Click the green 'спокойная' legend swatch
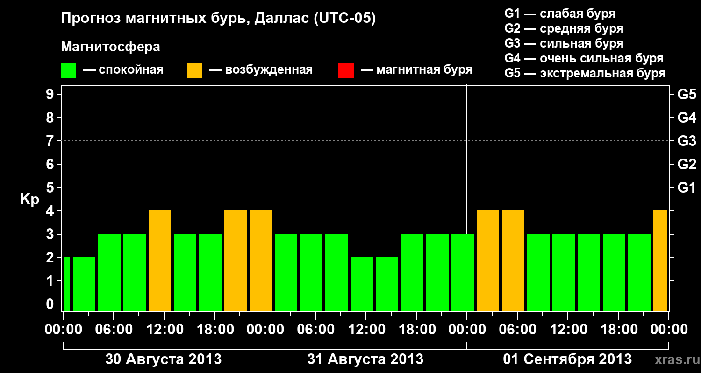 pos(69,70)
